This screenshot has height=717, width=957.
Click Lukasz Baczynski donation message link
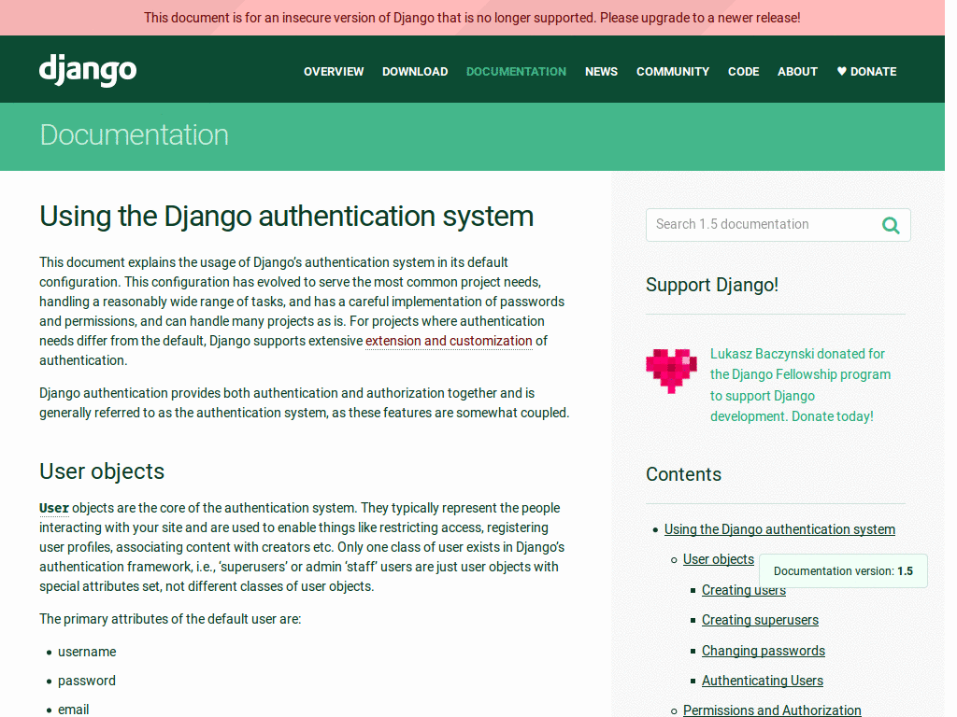[800, 385]
